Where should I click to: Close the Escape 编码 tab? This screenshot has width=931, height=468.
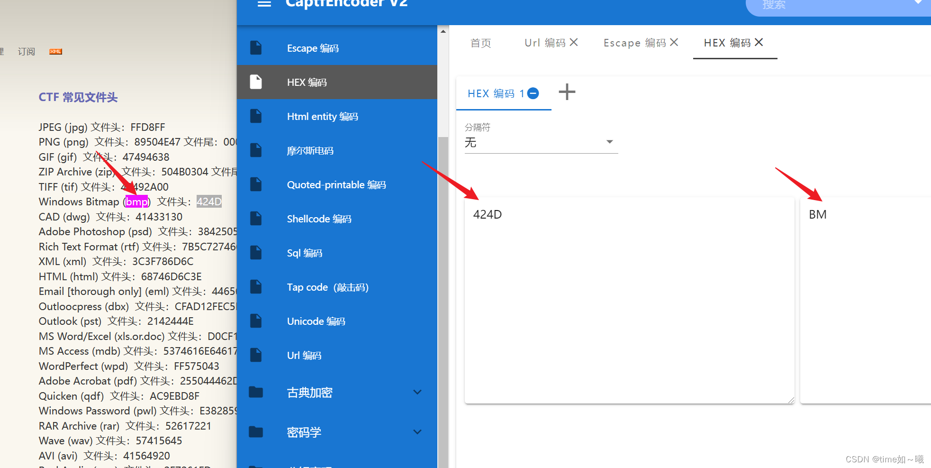pyautogui.click(x=674, y=42)
